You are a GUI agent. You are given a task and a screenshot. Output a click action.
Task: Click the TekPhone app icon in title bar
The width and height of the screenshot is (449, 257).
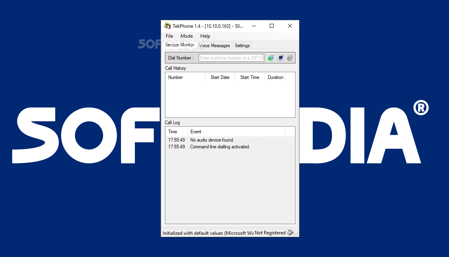click(167, 26)
